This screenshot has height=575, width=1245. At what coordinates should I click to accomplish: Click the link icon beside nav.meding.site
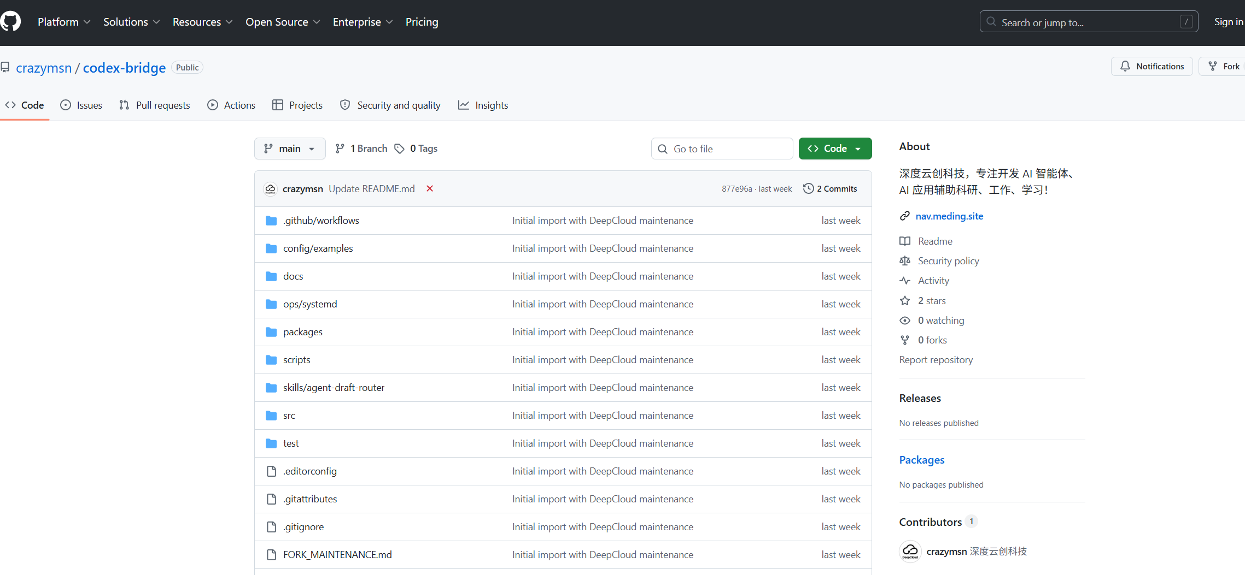(x=905, y=216)
